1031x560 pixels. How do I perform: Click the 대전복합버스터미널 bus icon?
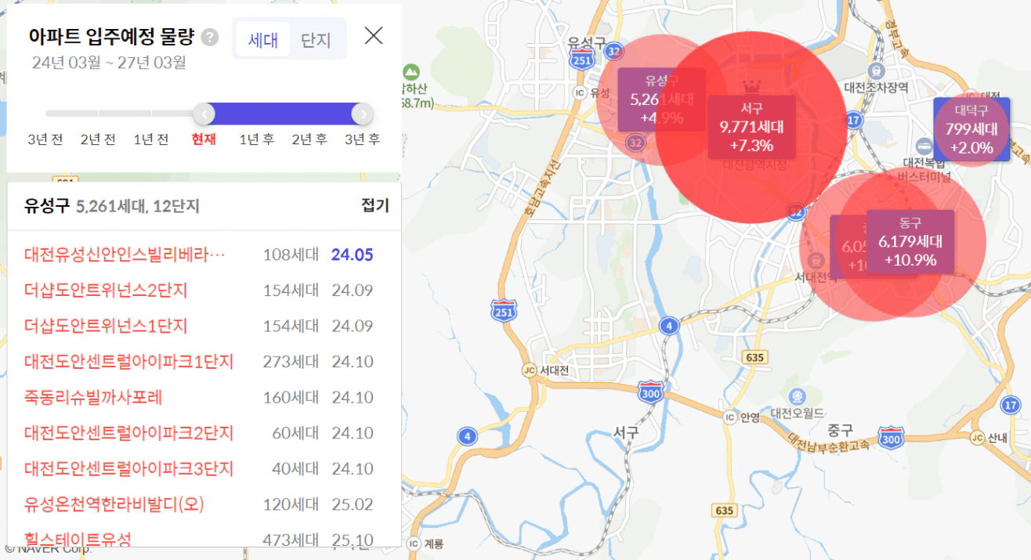pyautogui.click(x=923, y=145)
